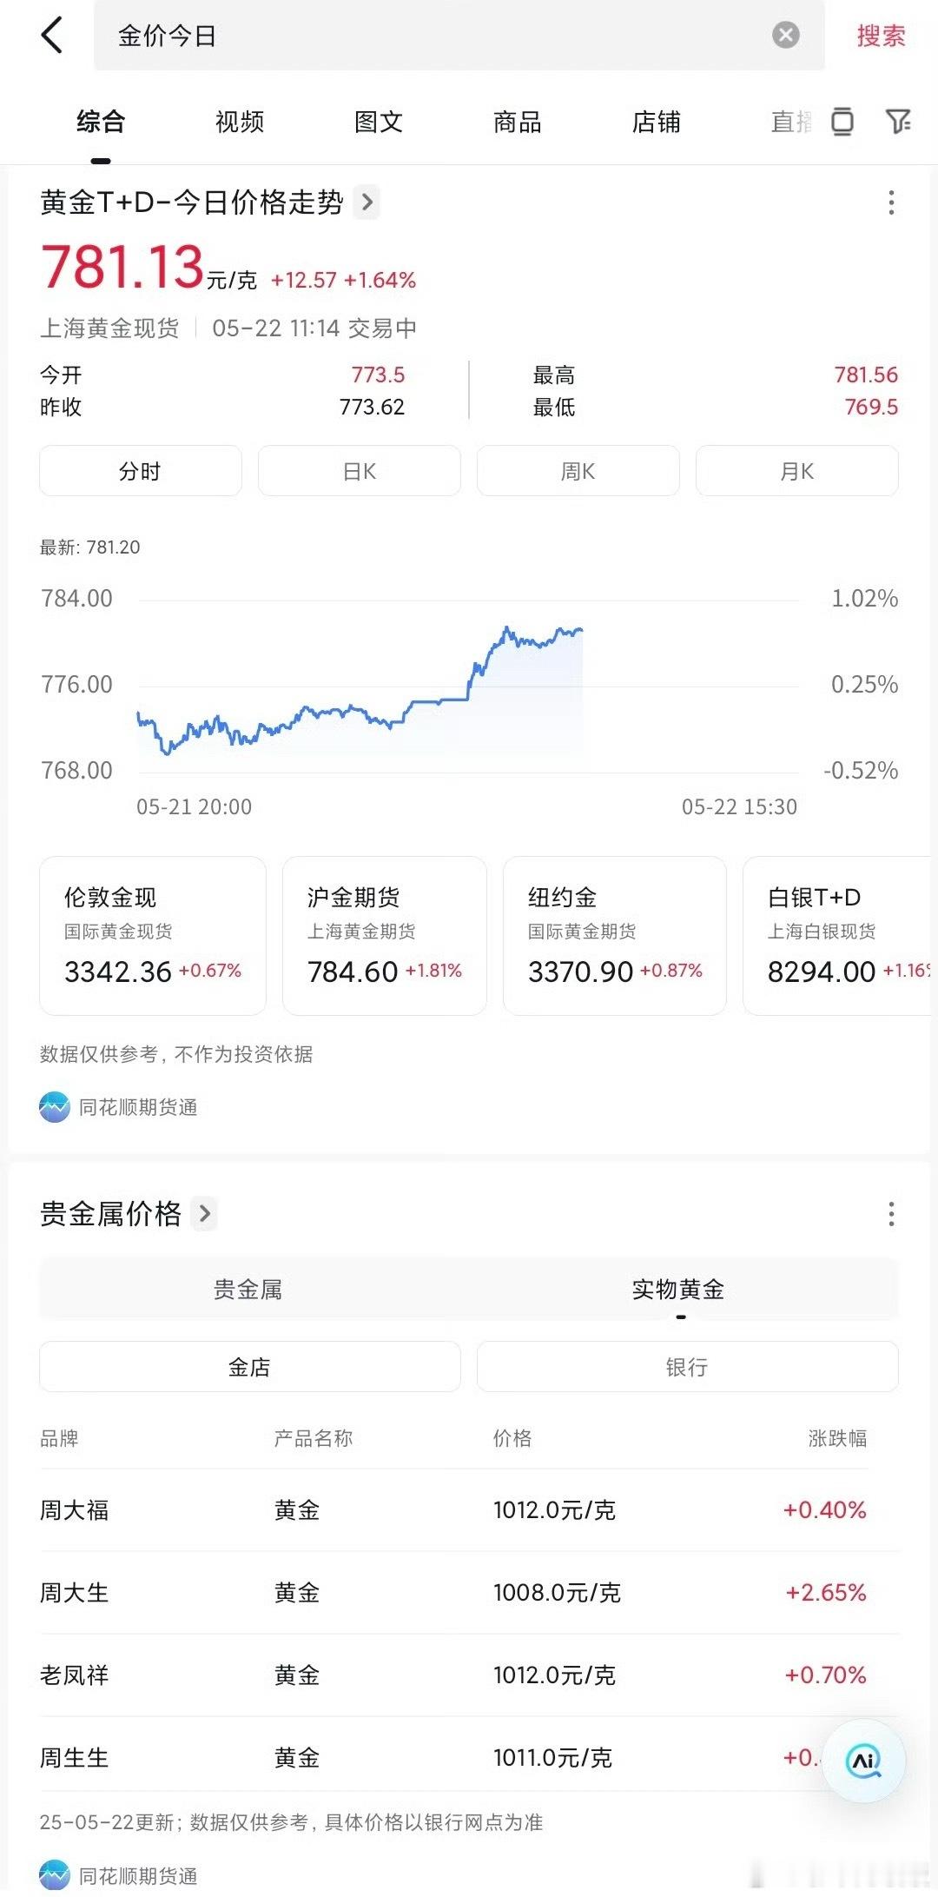Select the 金店 option

(250, 1367)
